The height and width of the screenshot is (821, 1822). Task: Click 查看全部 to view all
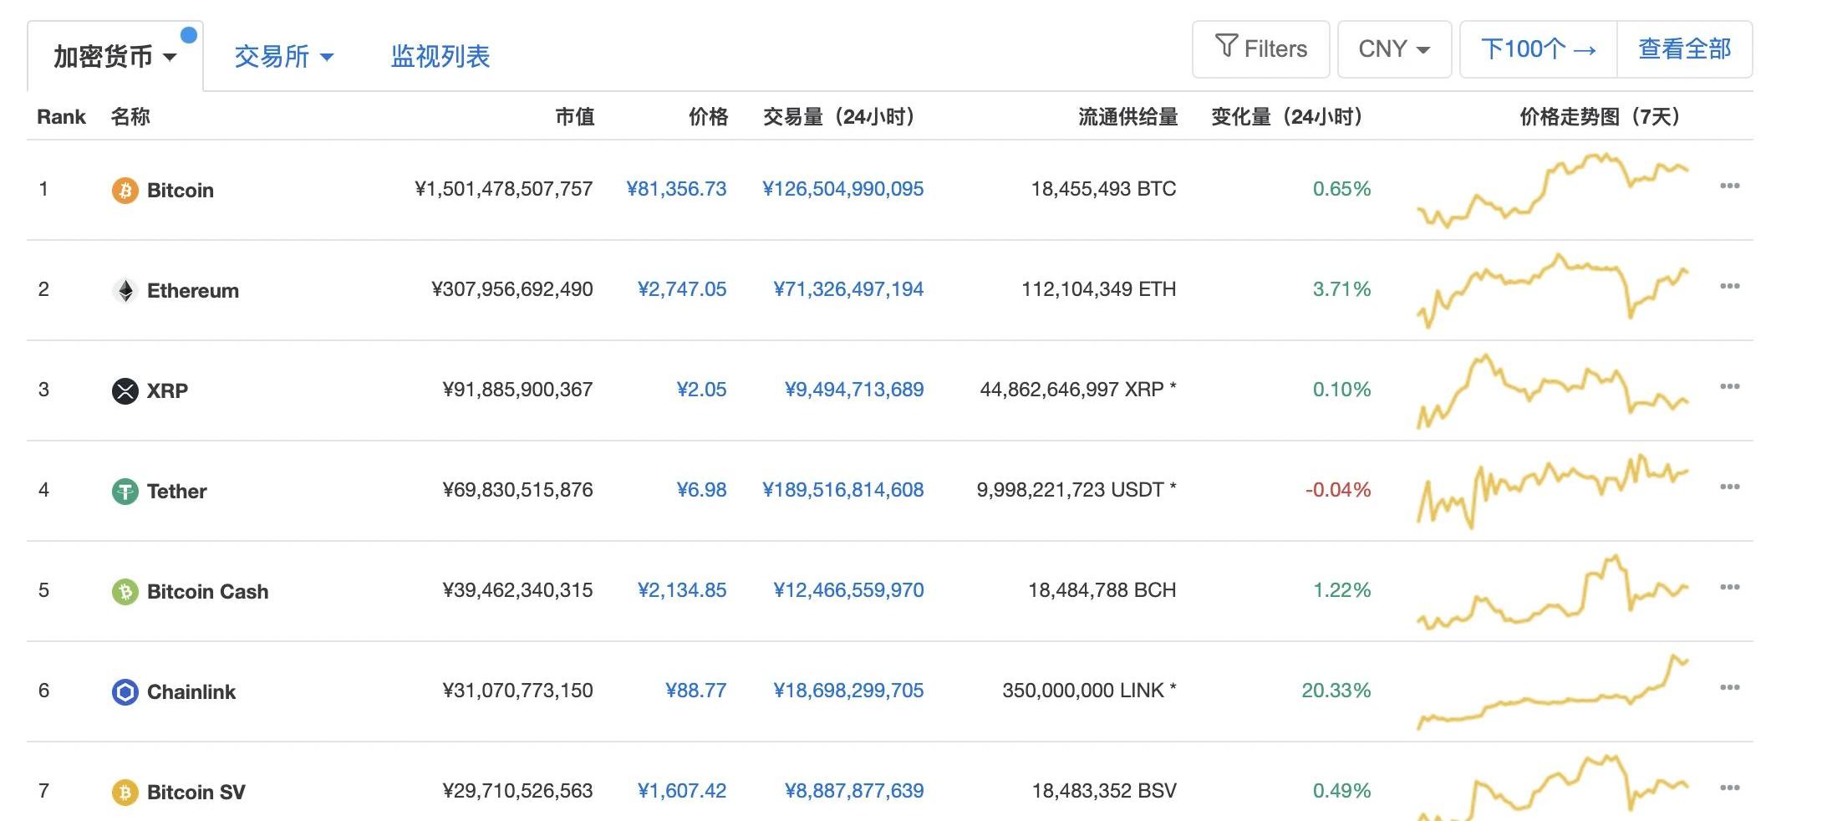pyautogui.click(x=1684, y=49)
